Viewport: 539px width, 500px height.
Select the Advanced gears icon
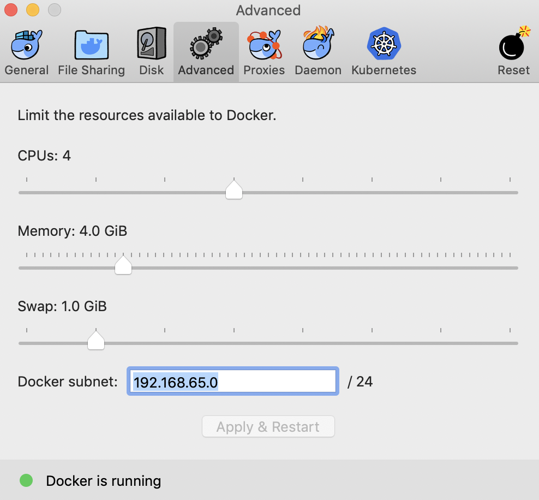tap(206, 44)
